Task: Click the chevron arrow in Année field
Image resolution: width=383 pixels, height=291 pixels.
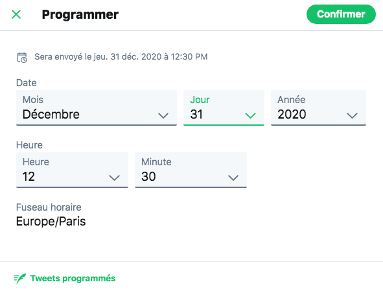Action: pos(353,115)
